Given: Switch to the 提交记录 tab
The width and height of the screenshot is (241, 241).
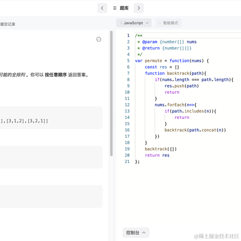Looking at the screenshot, I should point(8,24).
